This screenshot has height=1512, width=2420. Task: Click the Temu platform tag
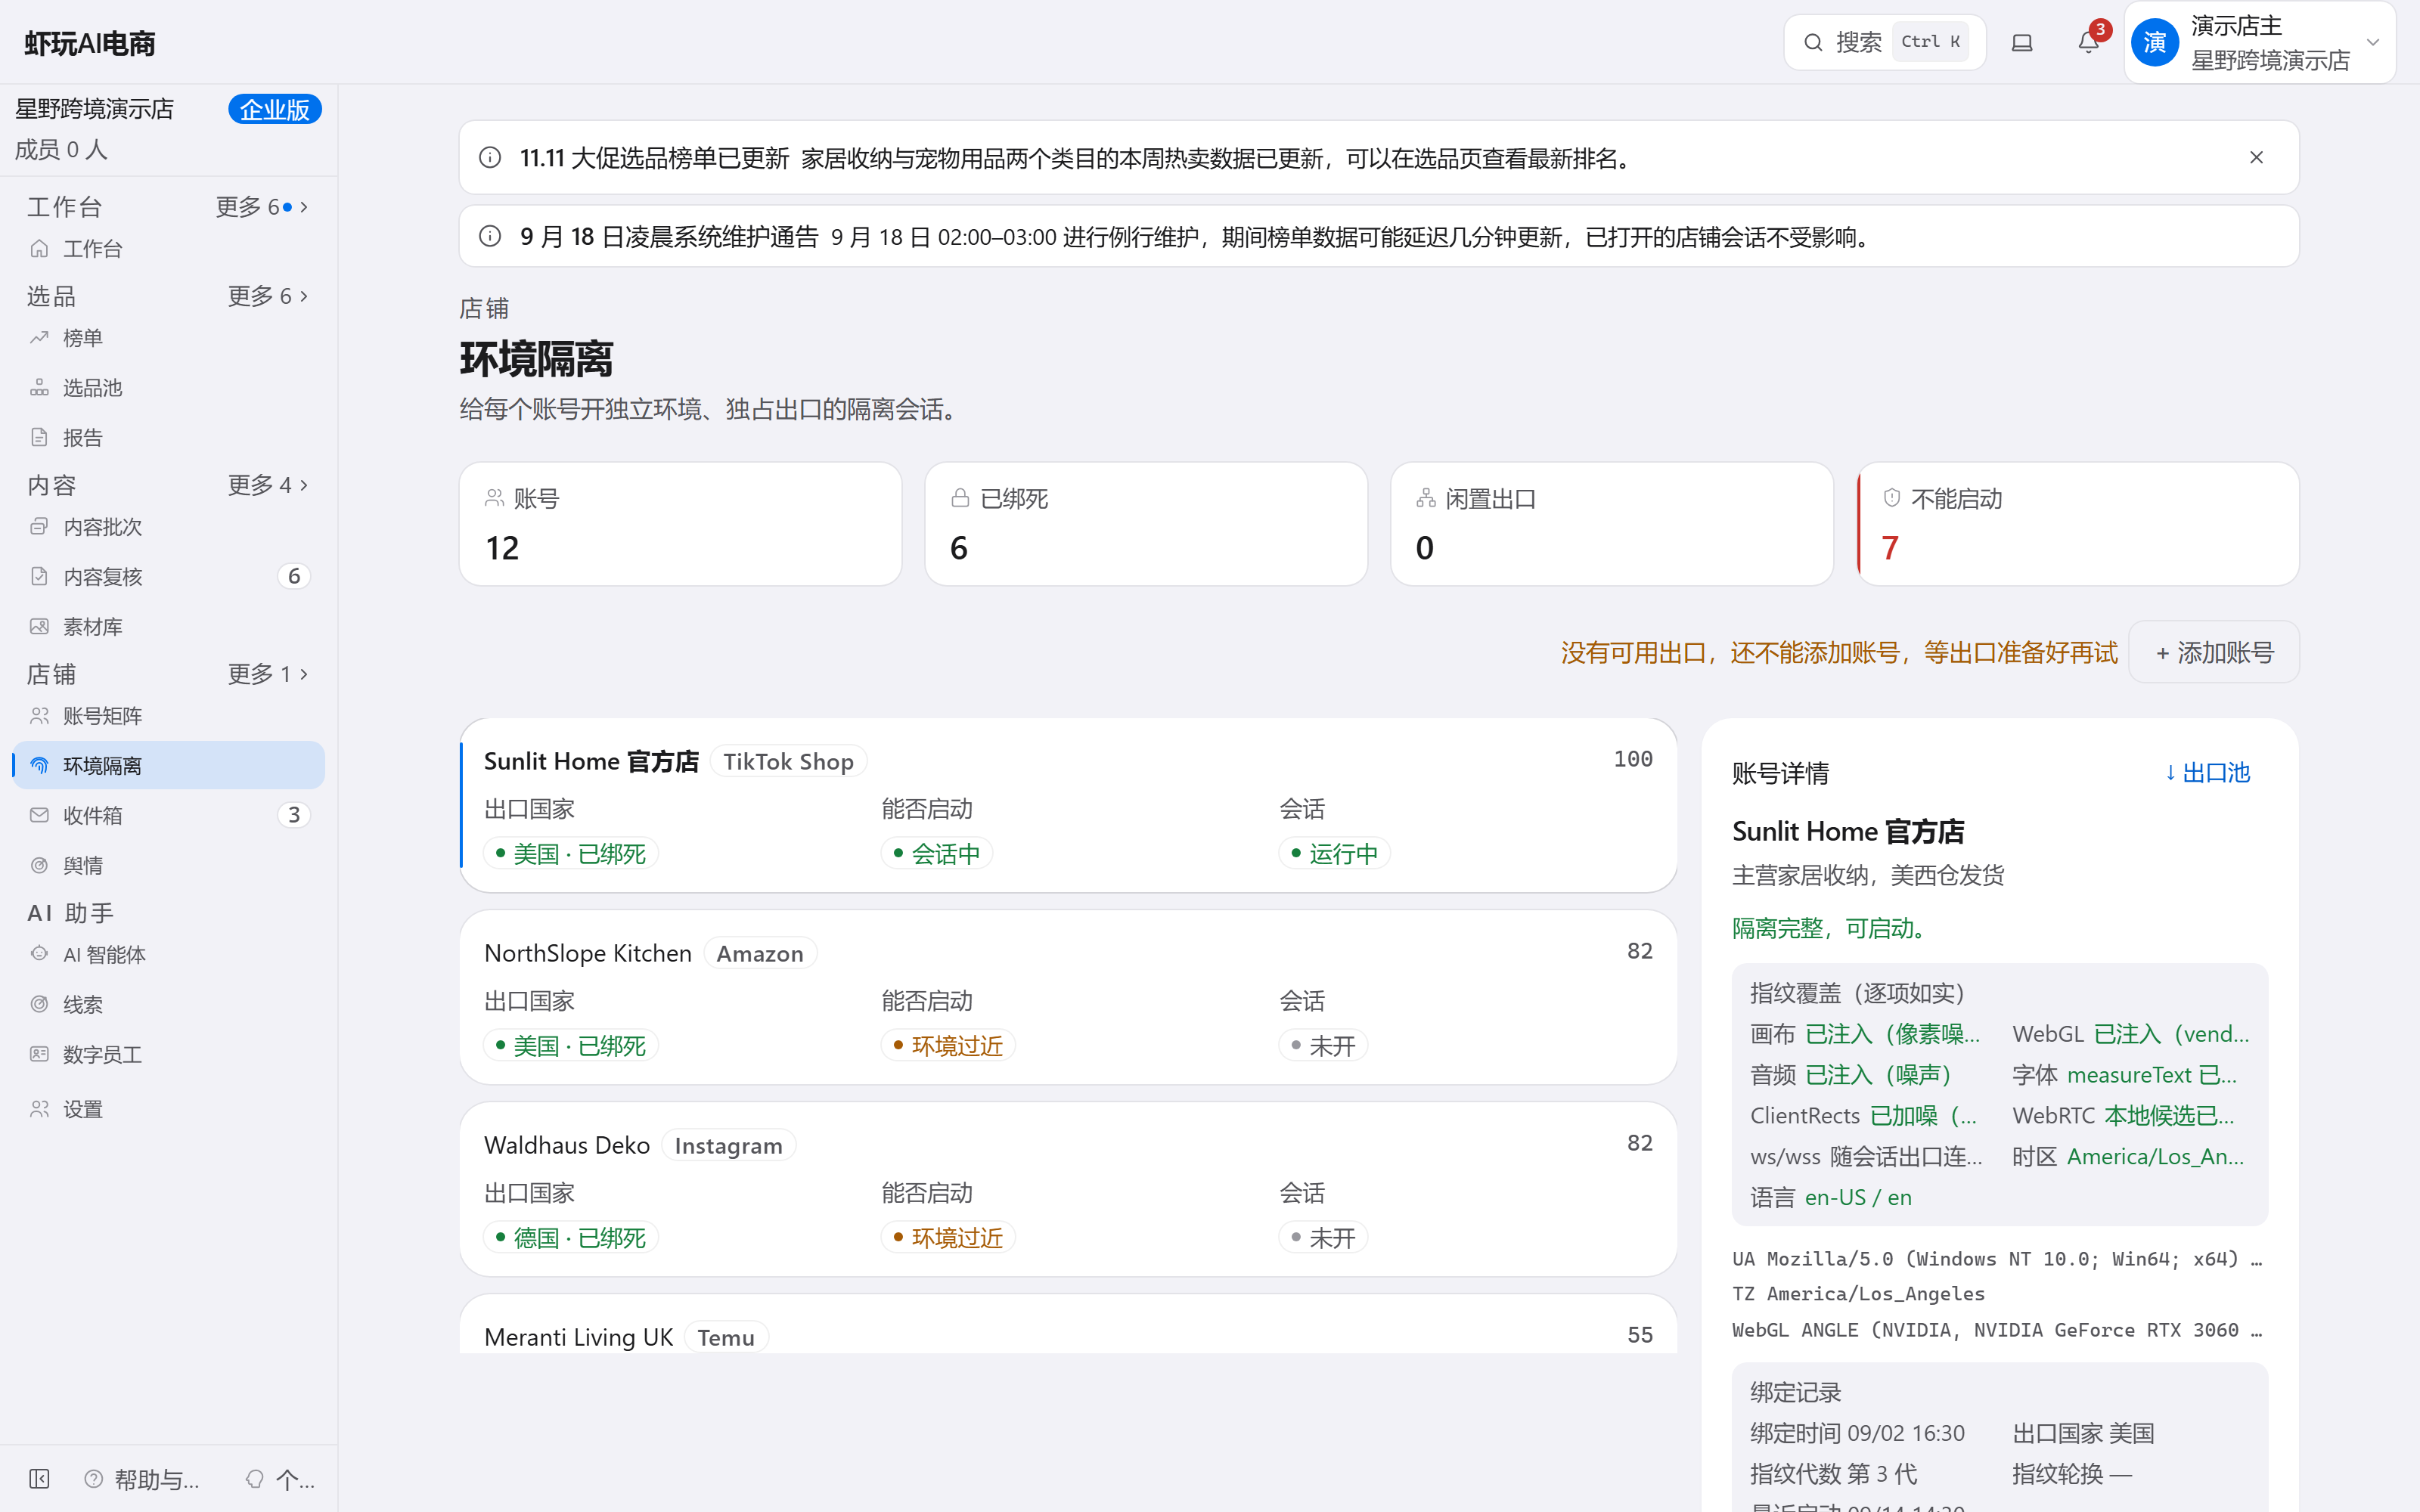726,1338
